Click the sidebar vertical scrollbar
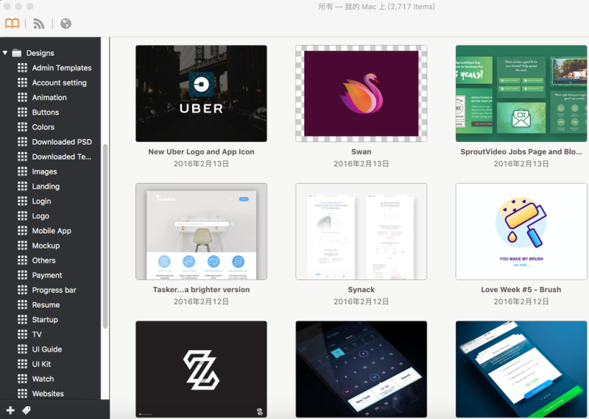 pyautogui.click(x=105, y=236)
